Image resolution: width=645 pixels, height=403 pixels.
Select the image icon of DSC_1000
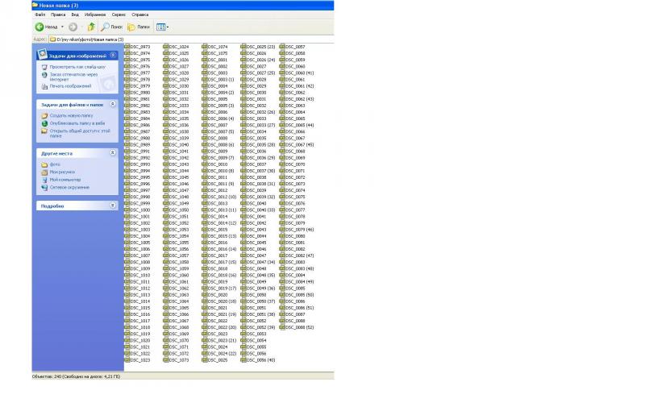coord(127,210)
